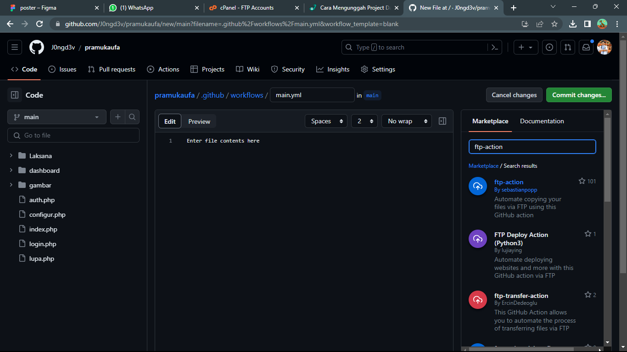Open the command palette icon

495,47
